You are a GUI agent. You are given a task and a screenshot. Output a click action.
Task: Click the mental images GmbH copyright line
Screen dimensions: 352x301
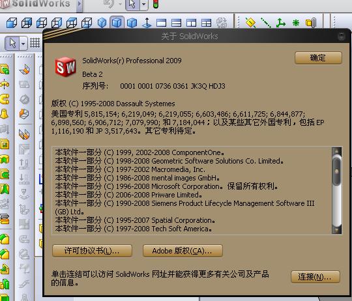coord(138,178)
